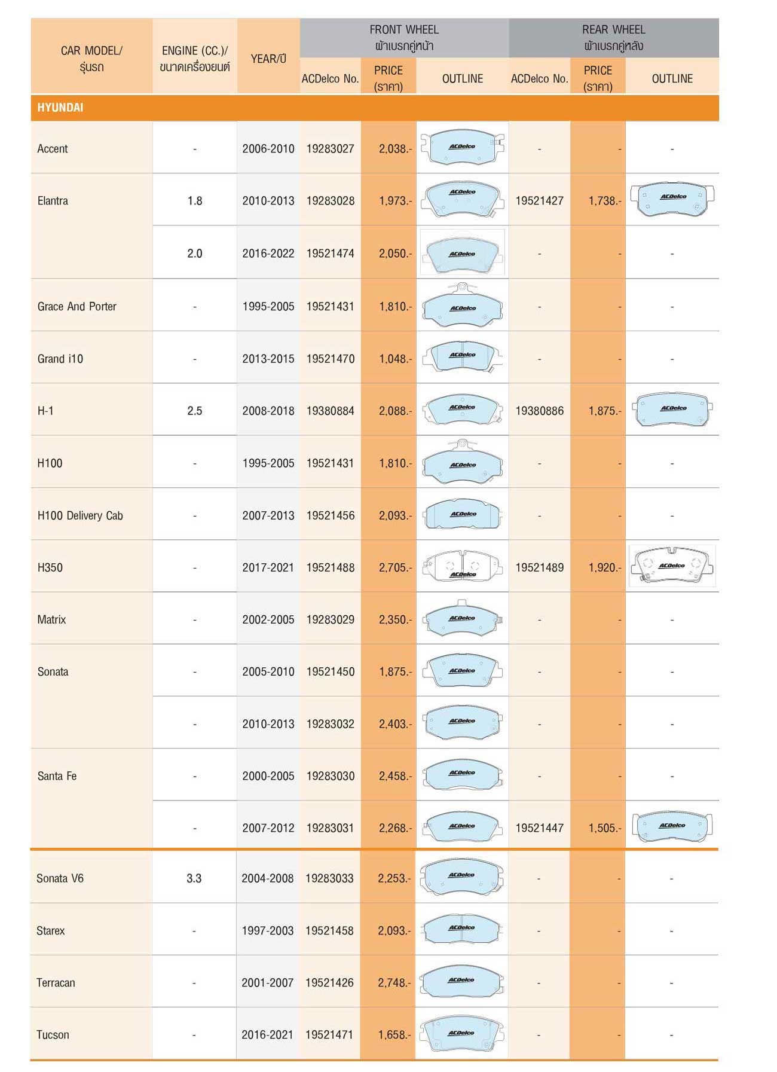Click the Grand i10 front pad outline
The image size is (777, 1072).
point(462,358)
